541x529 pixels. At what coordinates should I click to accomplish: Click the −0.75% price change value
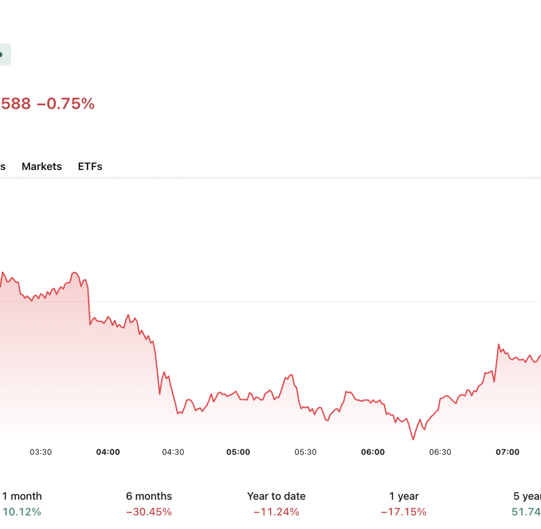click(65, 104)
